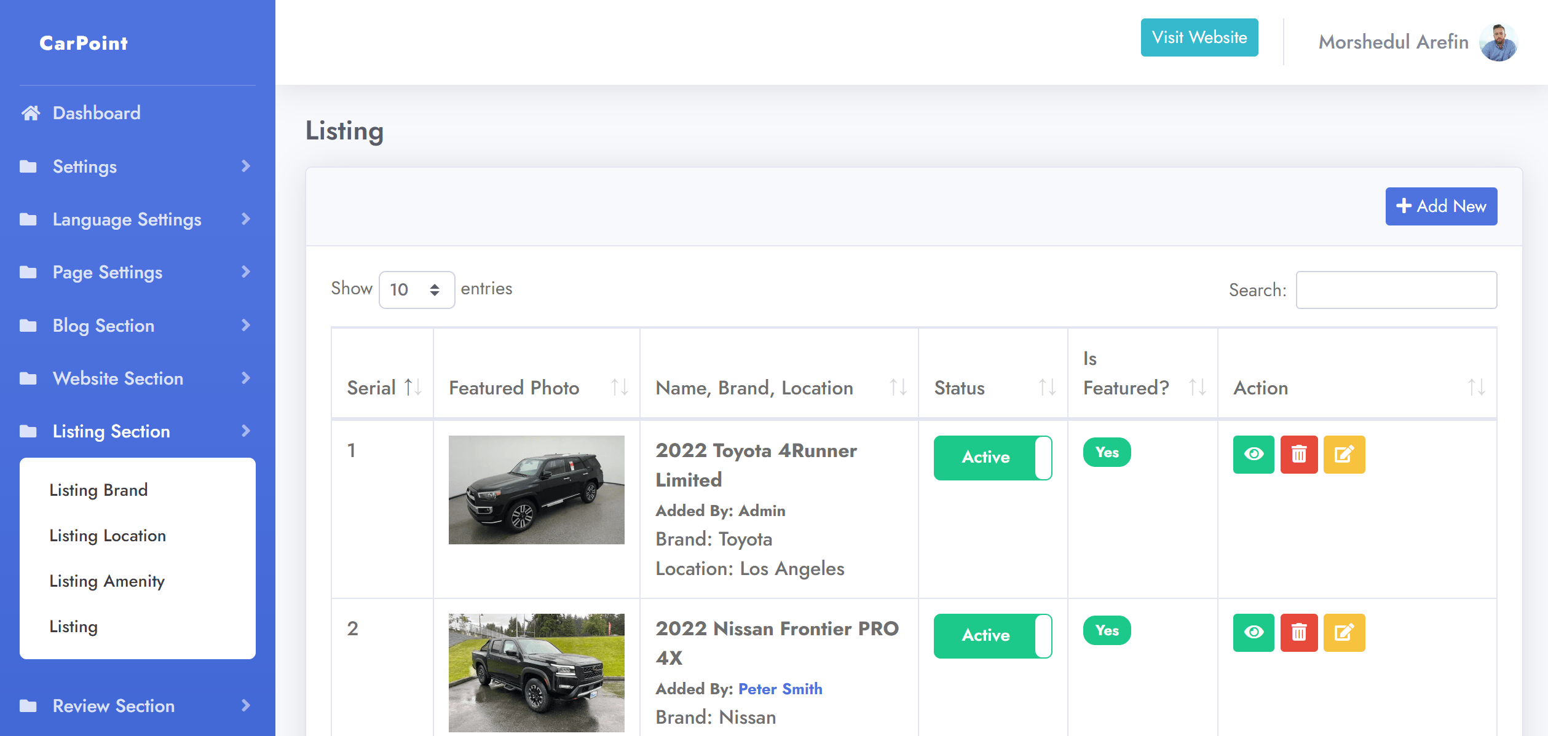Select the edit icon for Toyota 4Runner listing

click(x=1345, y=455)
